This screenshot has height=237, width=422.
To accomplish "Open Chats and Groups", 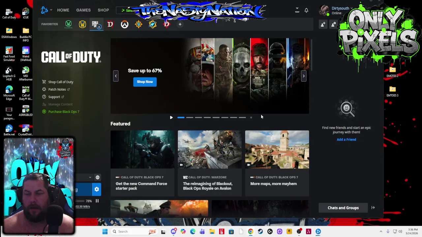I will click(343, 208).
